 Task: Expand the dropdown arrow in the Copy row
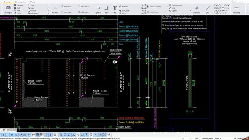pos(49,5)
